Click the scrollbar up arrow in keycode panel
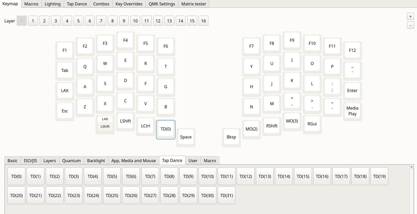The height and width of the screenshot is (214, 417). point(412,167)
